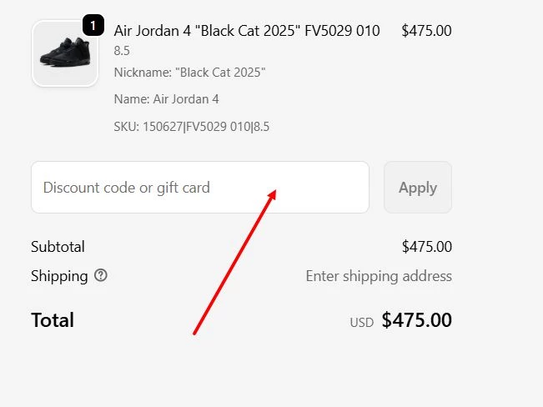Click the Subtotal label
543x407 pixels.
[58, 247]
